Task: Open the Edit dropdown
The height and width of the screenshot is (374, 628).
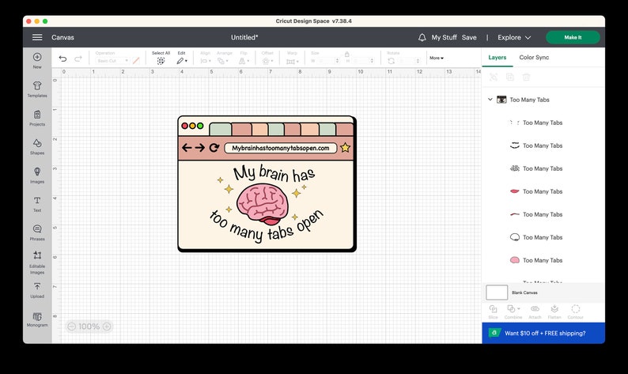Action: point(182,61)
